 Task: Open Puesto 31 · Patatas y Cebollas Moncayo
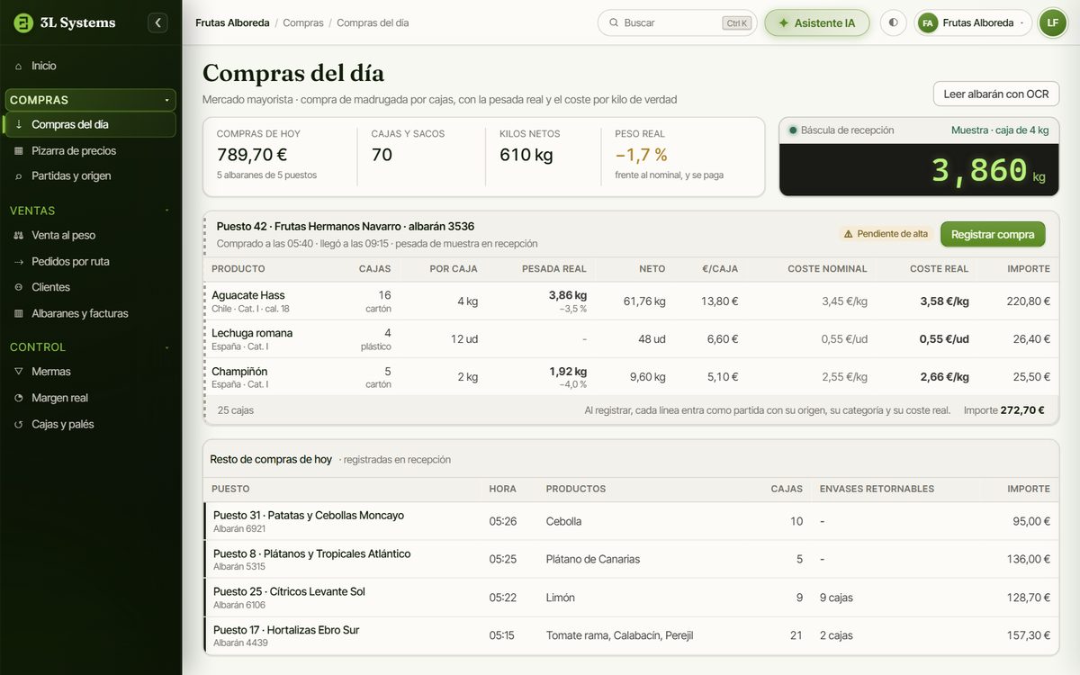(631, 521)
